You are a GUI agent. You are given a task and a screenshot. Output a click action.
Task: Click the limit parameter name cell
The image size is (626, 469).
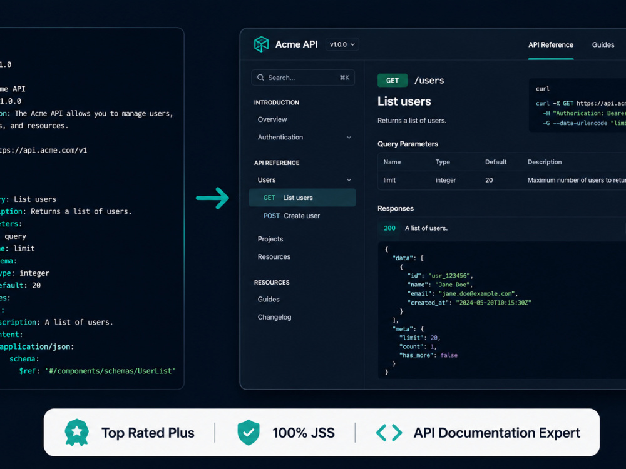389,180
